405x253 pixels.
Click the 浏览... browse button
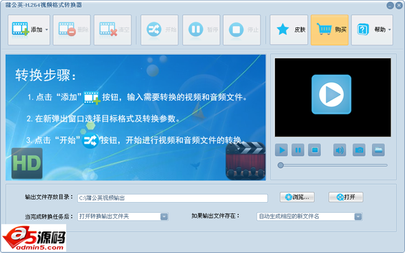point(298,197)
